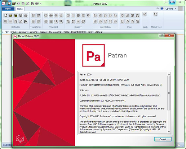Click the 'Copyright 2020 MSC Software Corporation' line
This screenshot has height=149, width=186.
tap(118, 116)
